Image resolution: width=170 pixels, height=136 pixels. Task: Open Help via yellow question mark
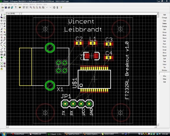tap(61, 7)
